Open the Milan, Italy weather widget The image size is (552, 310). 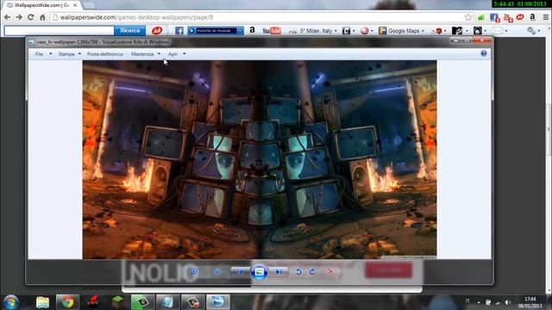312,31
